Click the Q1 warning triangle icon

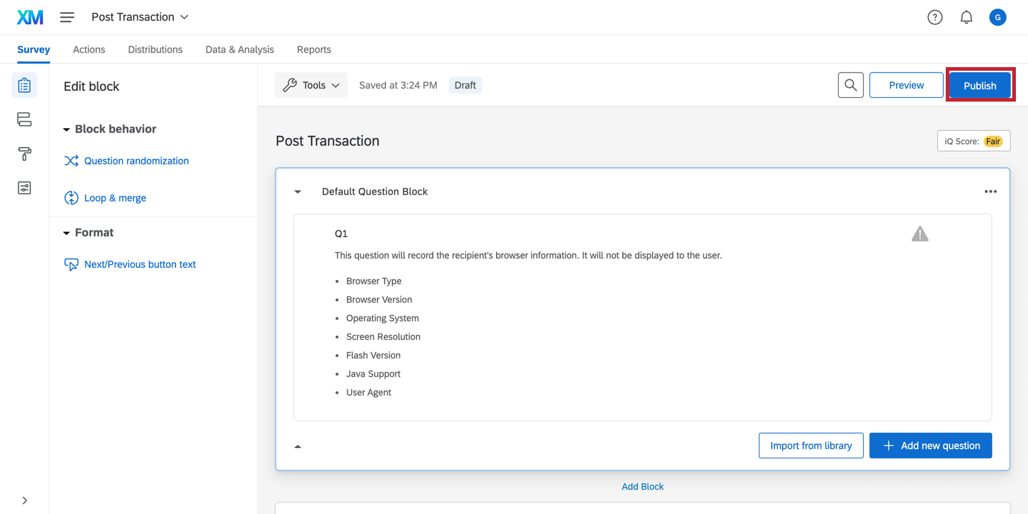[x=920, y=234]
